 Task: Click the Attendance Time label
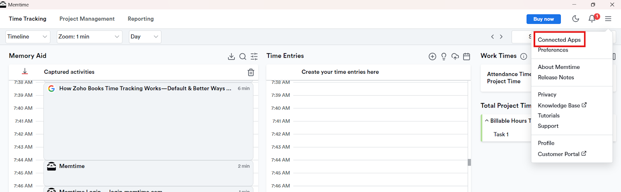click(x=509, y=74)
